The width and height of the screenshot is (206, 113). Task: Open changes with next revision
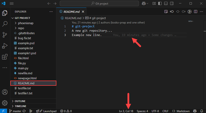(x=184, y=12)
